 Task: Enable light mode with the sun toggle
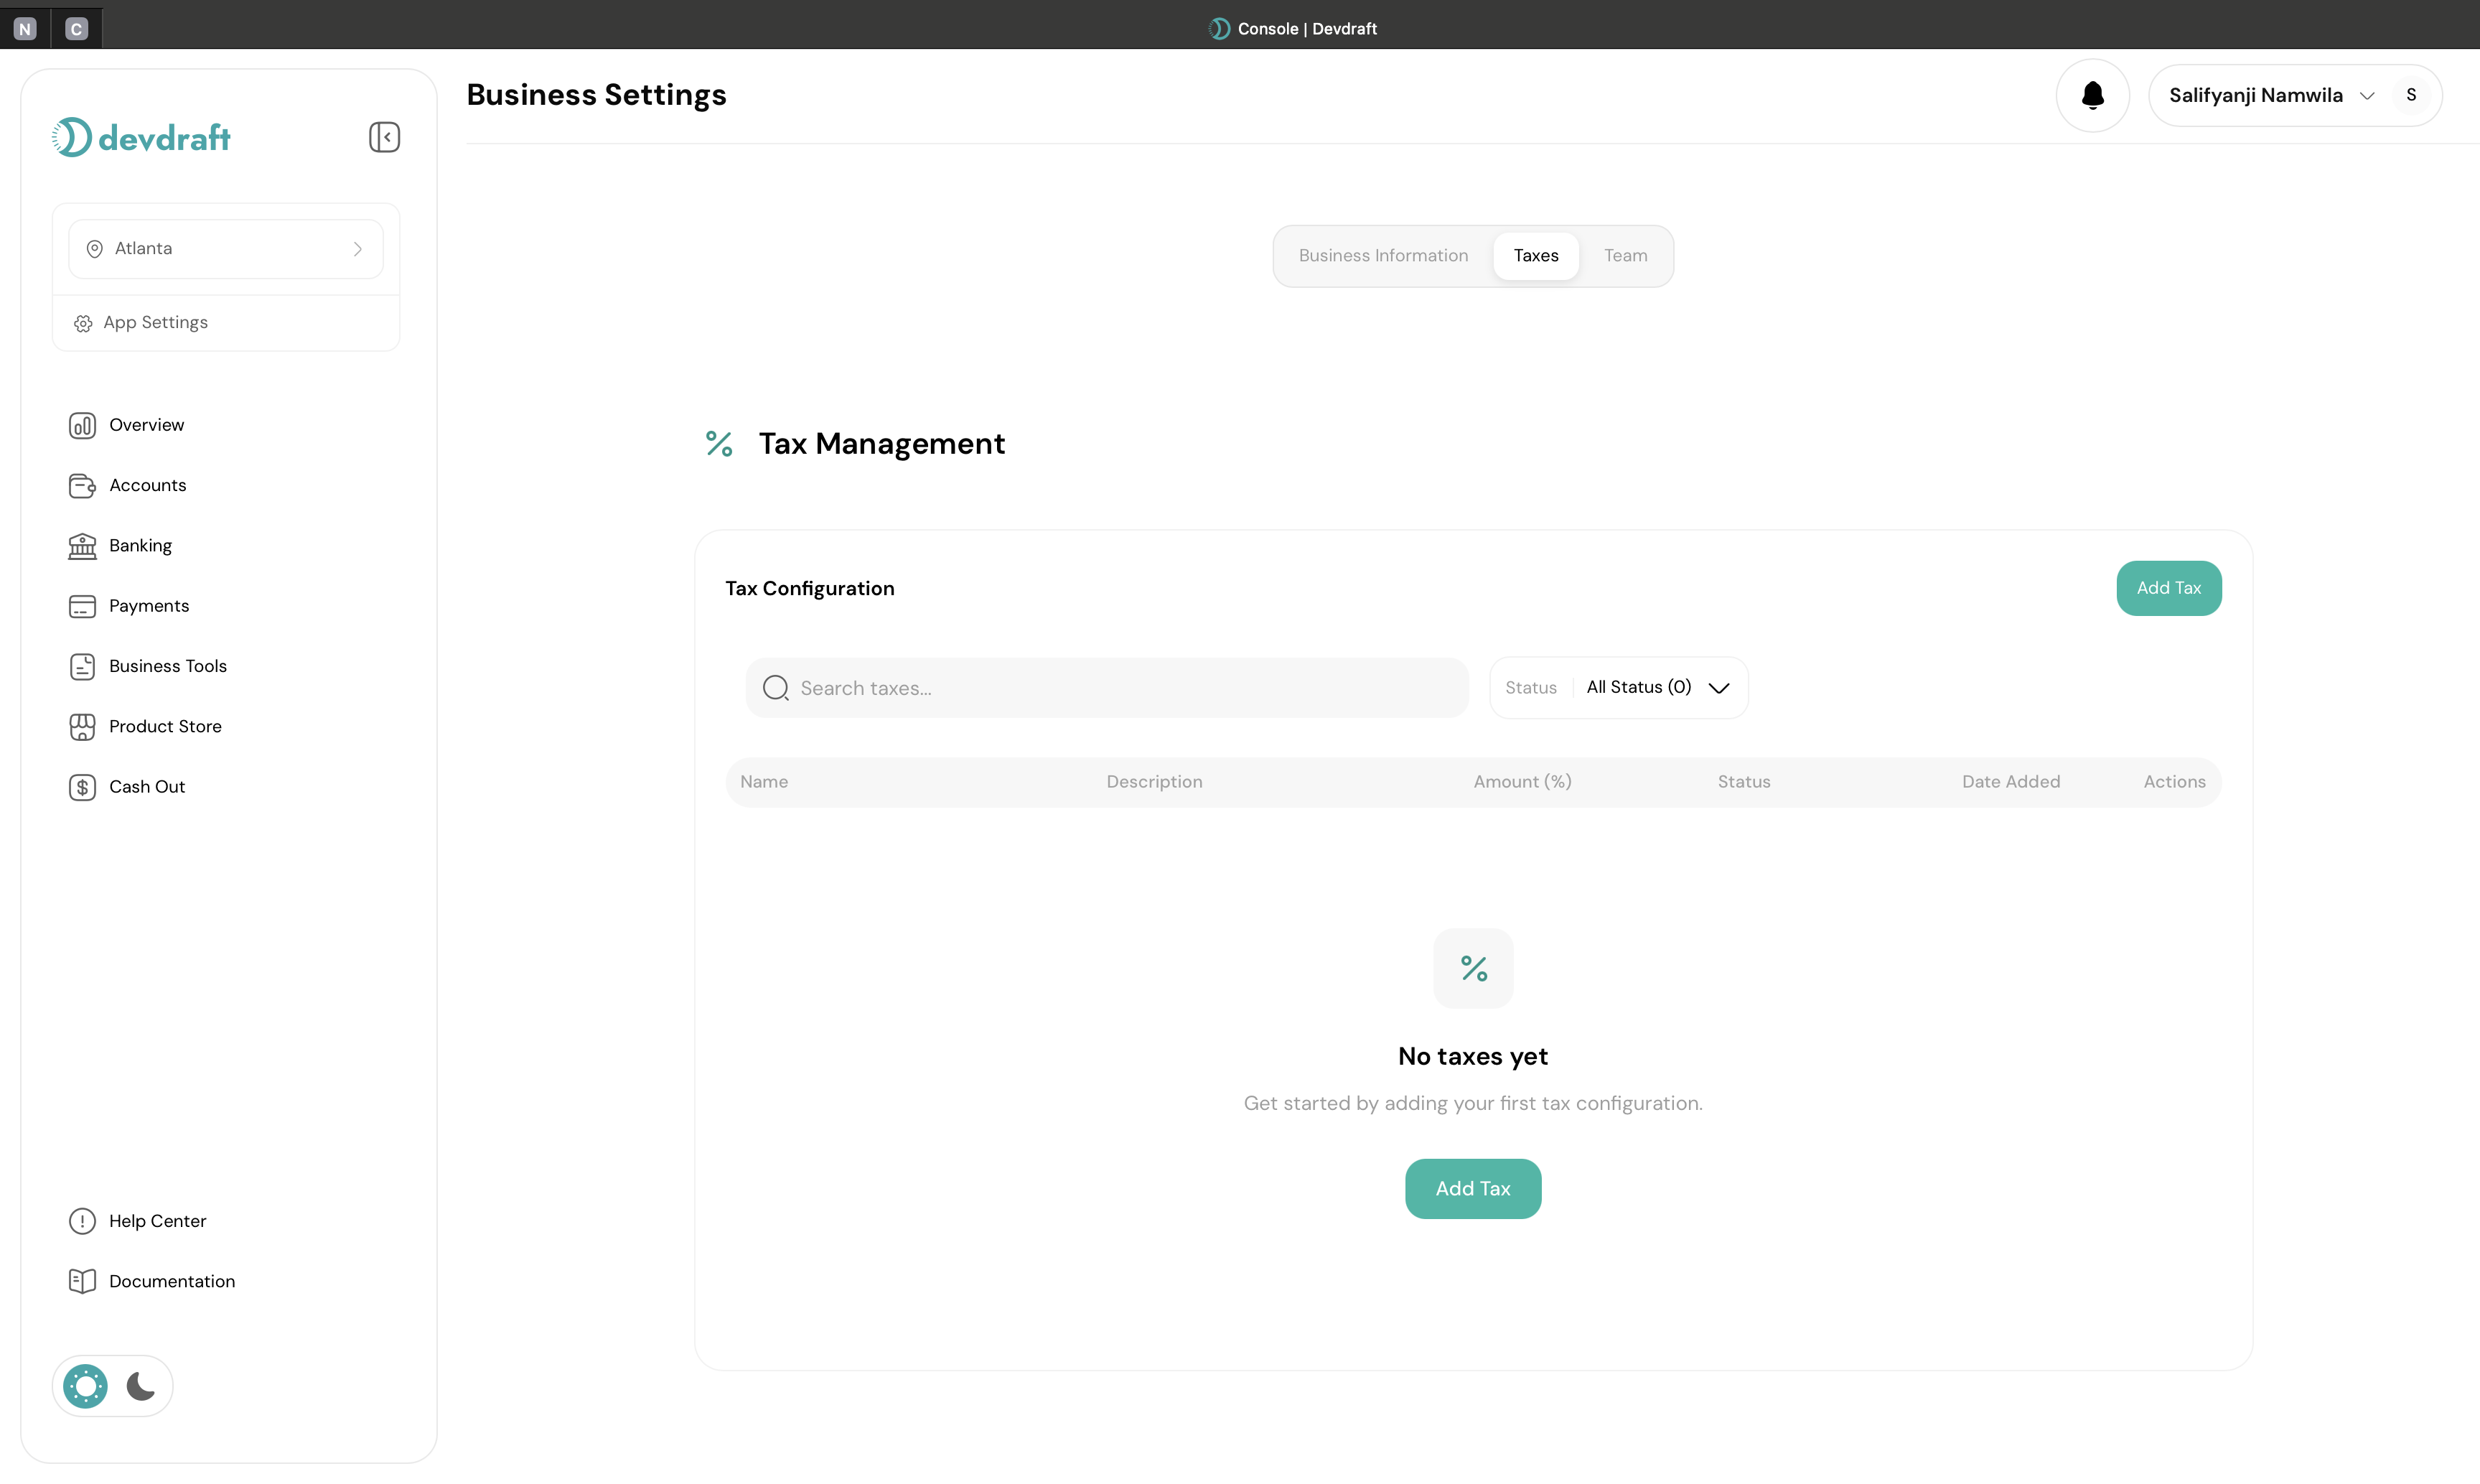(85, 1385)
